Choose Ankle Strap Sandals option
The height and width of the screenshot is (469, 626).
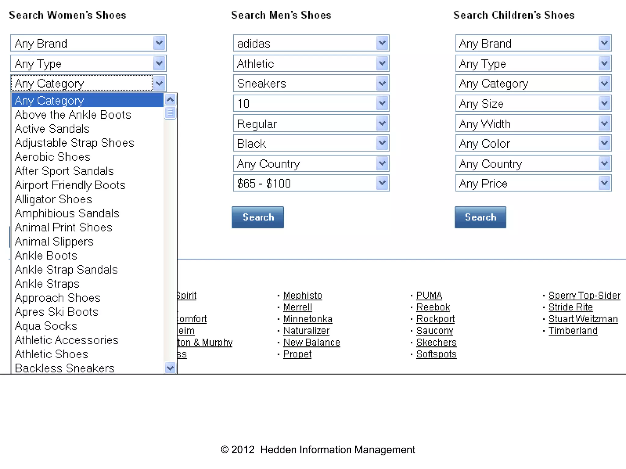coord(87,270)
